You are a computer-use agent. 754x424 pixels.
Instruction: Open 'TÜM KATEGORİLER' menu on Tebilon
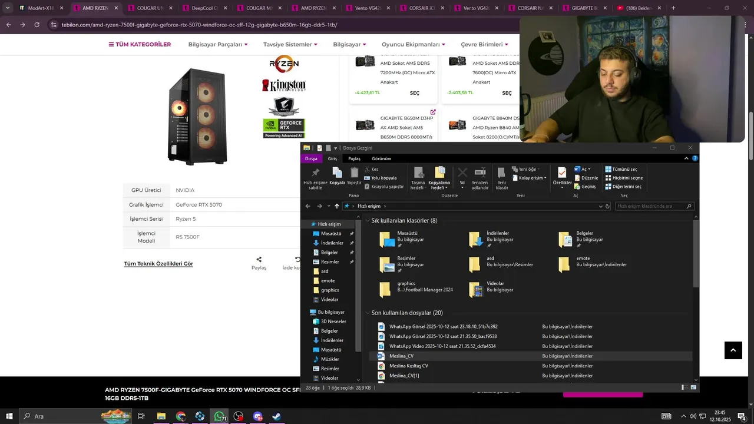[x=140, y=44]
